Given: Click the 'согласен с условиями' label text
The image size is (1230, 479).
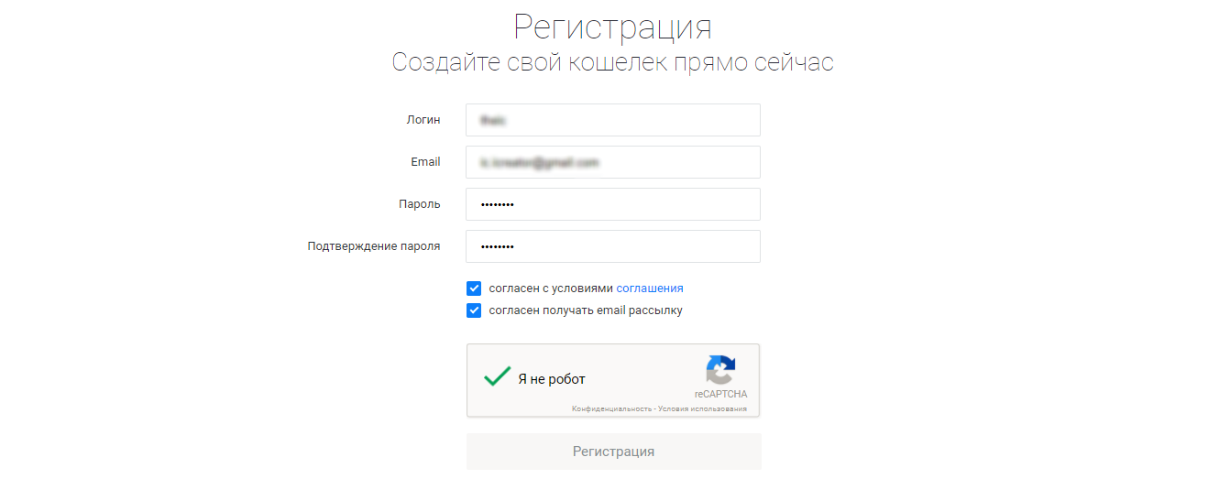Looking at the screenshot, I should point(551,288).
